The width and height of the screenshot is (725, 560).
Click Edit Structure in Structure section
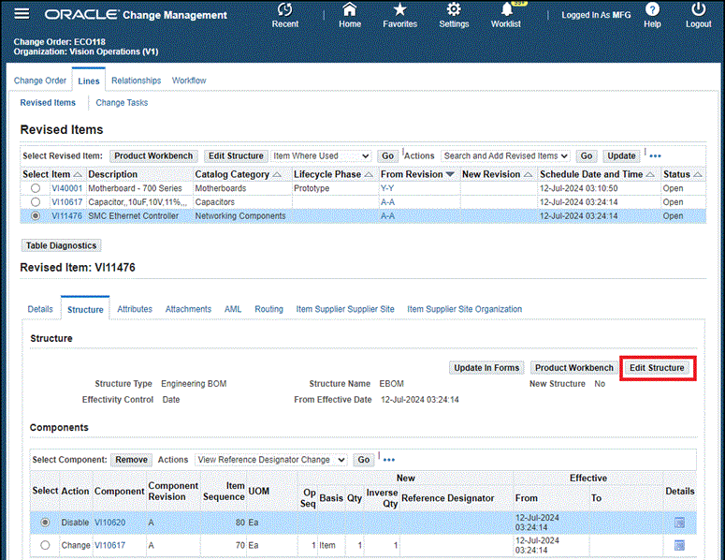657,368
